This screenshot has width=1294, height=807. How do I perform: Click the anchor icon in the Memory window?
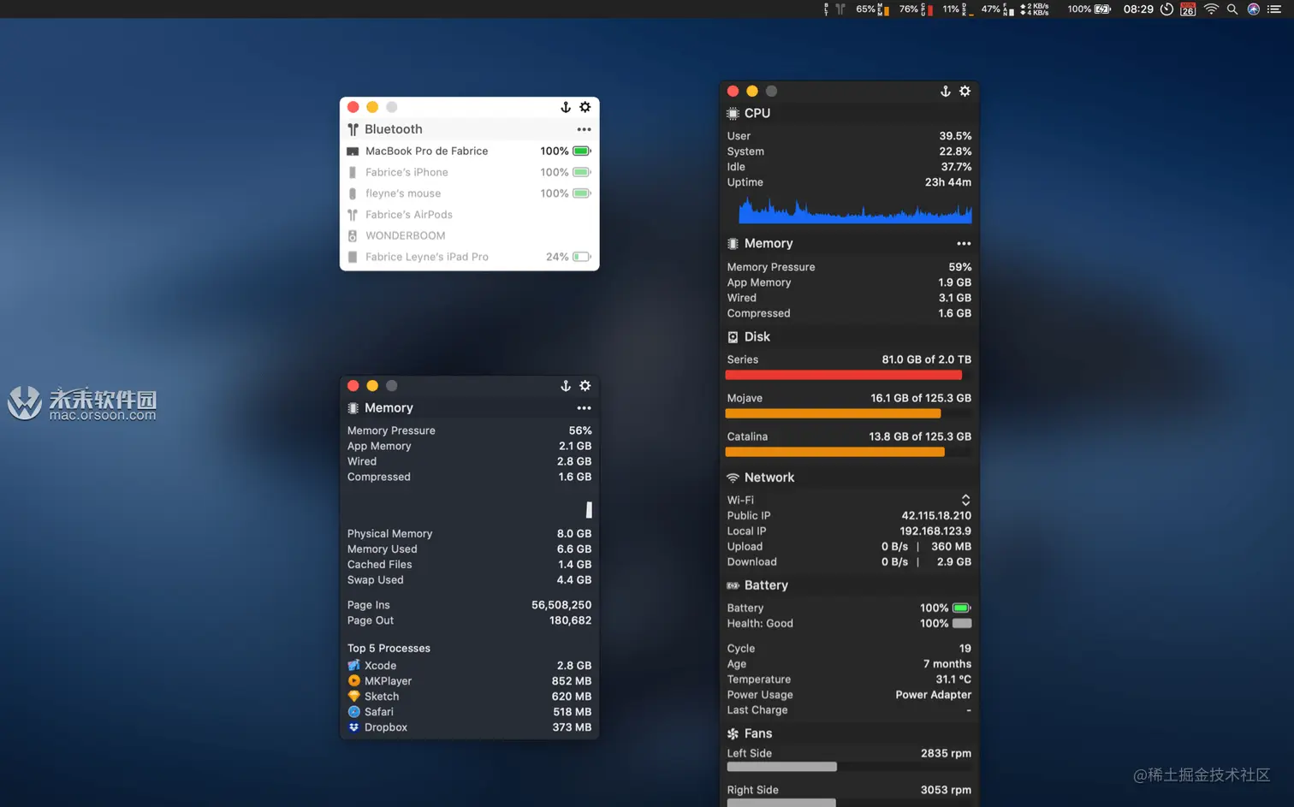(x=566, y=386)
